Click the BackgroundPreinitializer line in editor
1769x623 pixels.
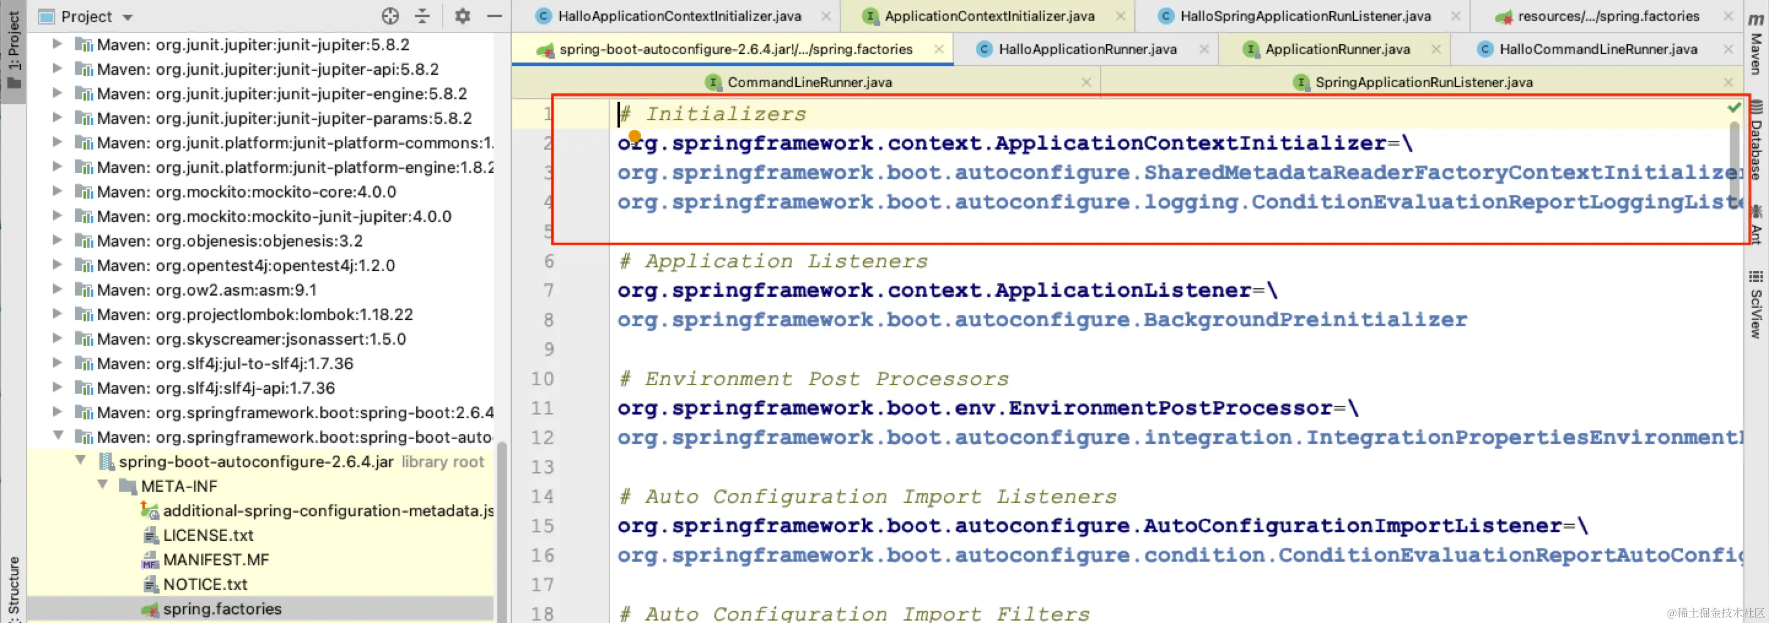[x=1042, y=319]
